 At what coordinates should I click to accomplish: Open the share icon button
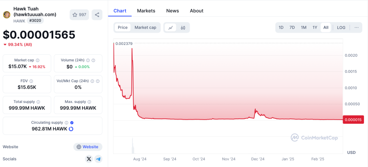[97, 15]
